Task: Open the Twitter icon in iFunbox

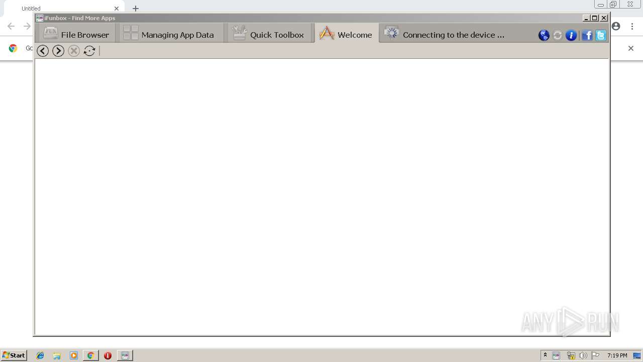Action: 601,35
